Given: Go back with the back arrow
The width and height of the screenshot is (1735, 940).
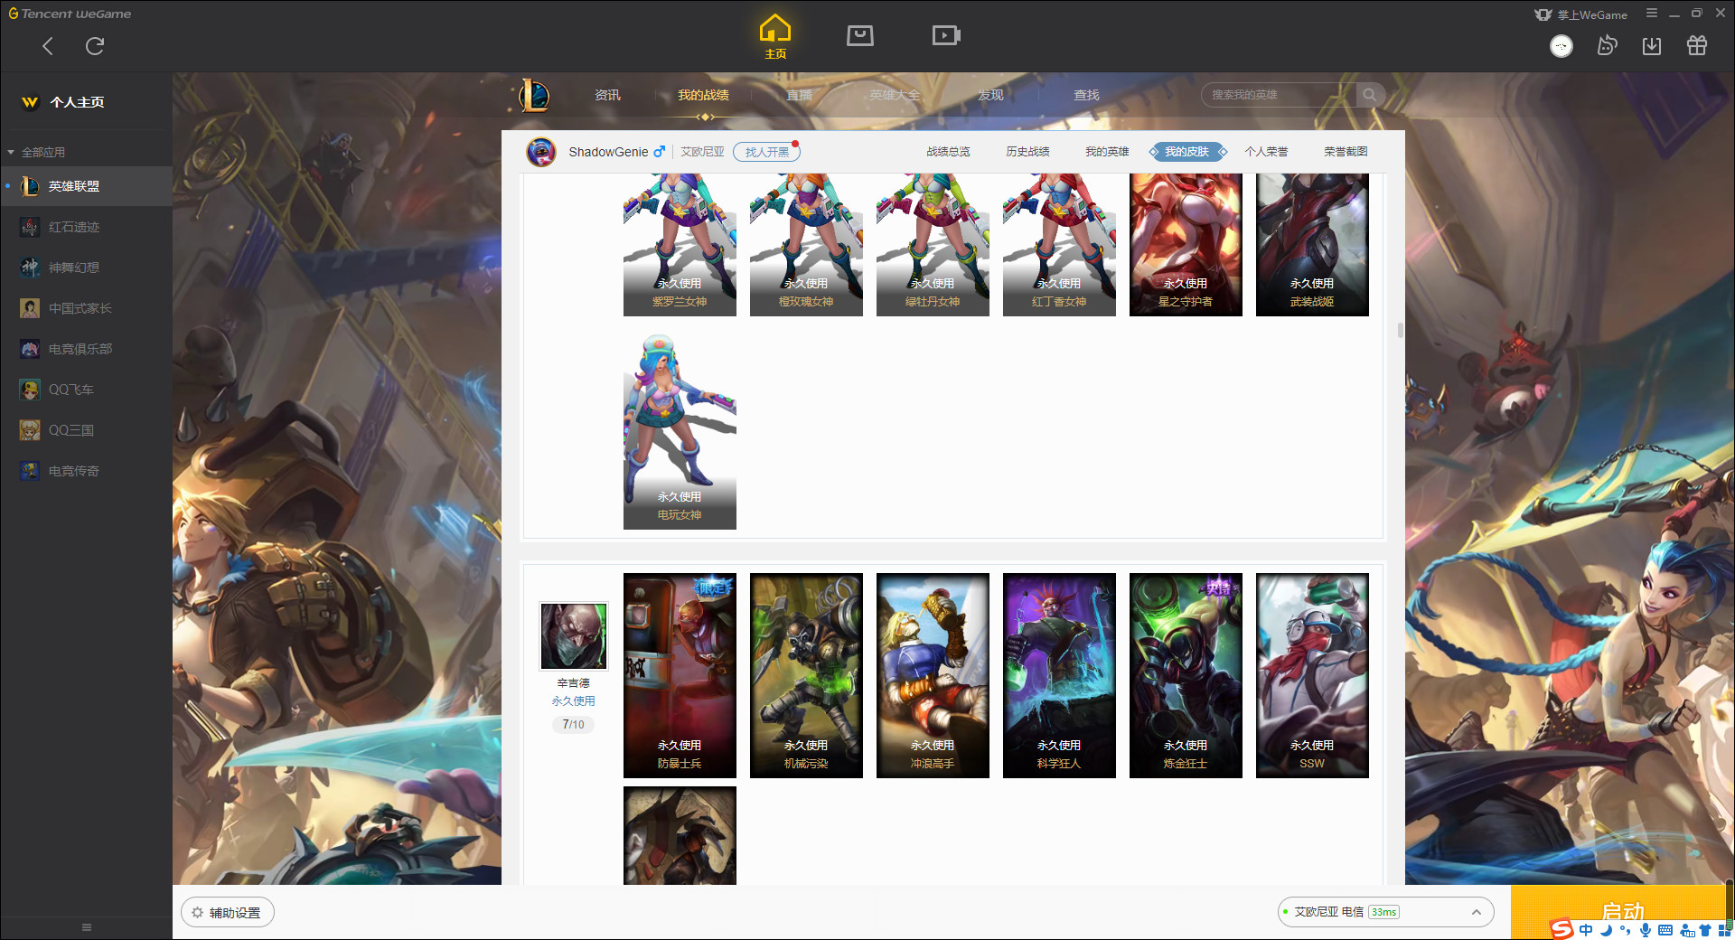Looking at the screenshot, I should pos(48,46).
